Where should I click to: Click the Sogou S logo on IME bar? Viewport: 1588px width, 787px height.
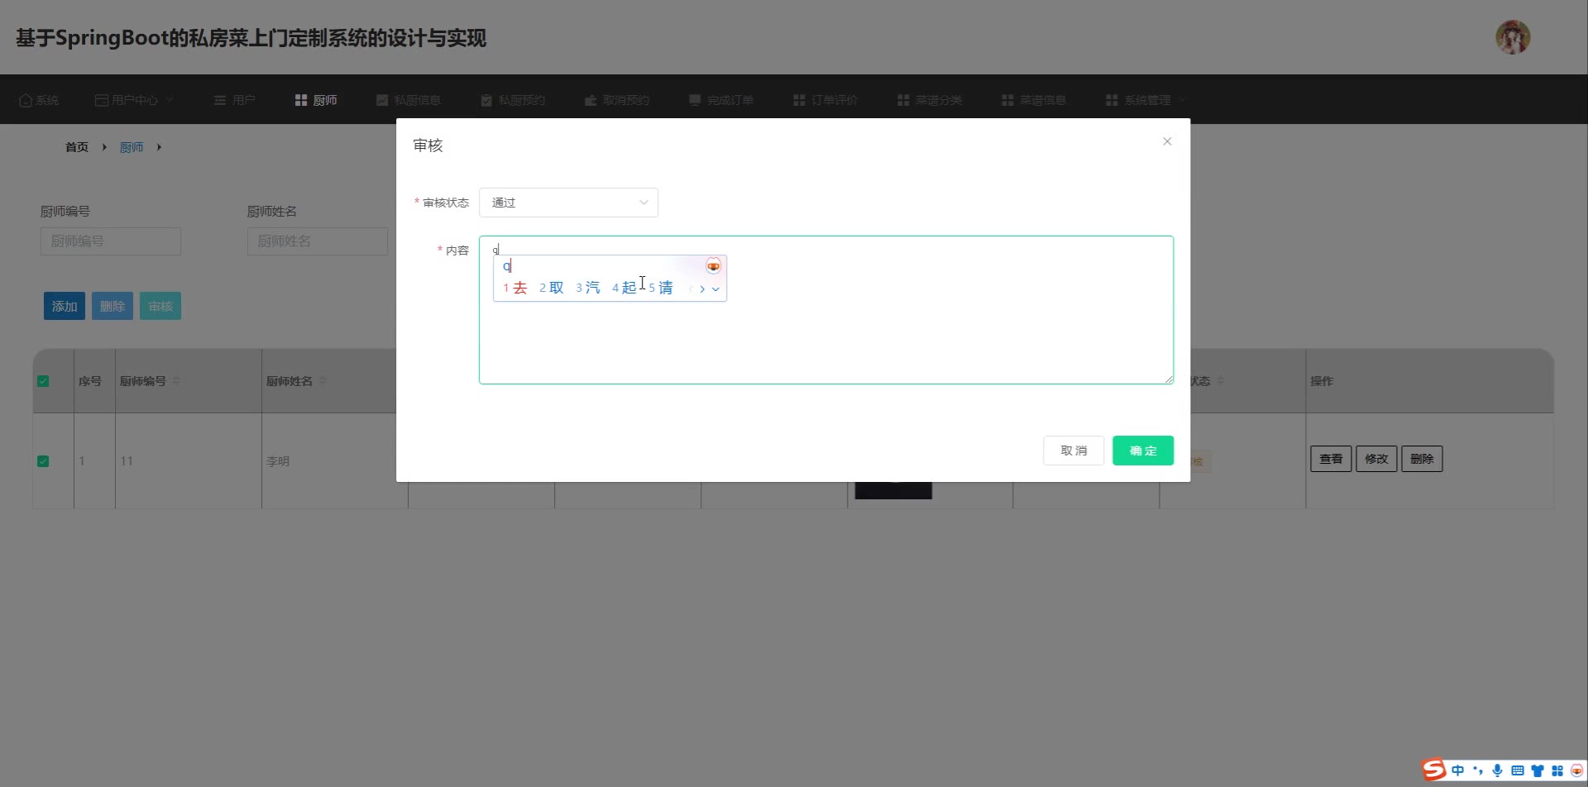[1434, 770]
